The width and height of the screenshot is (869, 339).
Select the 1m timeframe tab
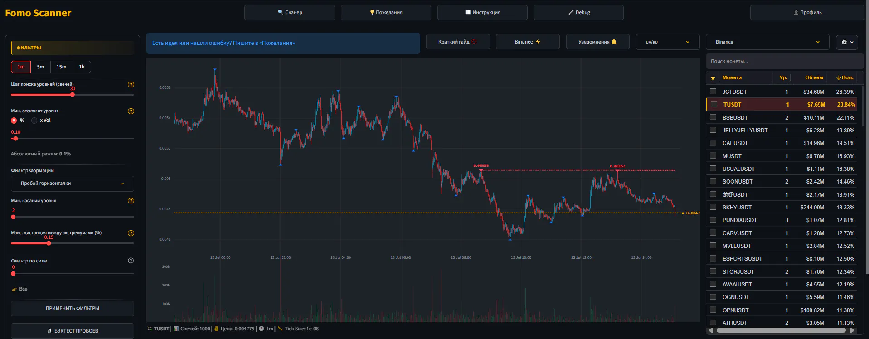point(21,67)
